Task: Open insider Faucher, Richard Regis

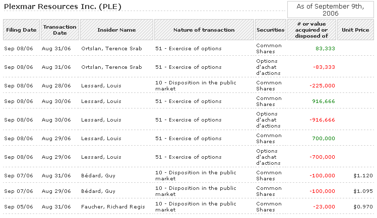Action: (x=113, y=207)
